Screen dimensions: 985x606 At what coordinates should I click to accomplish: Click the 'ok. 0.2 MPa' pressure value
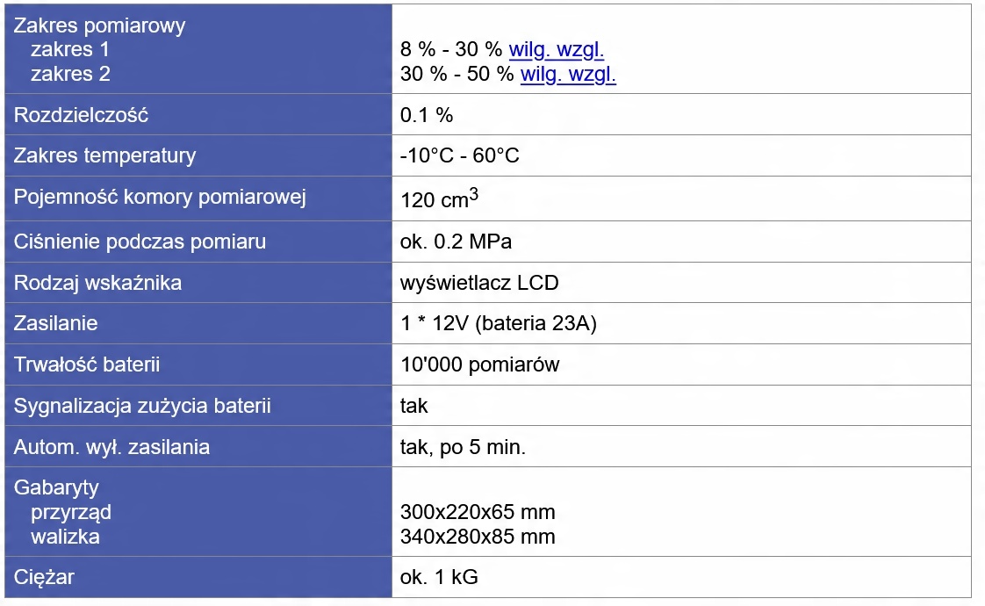pyautogui.click(x=457, y=241)
